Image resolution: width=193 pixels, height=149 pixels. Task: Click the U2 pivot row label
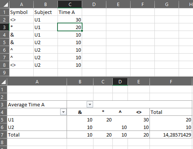pos(37,127)
